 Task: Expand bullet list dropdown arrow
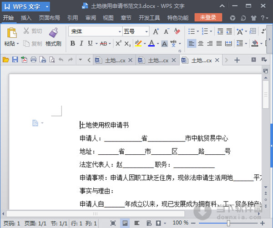pos(198,31)
